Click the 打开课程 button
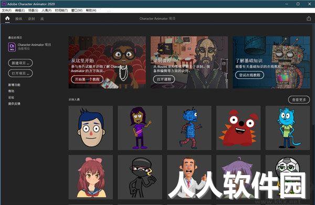 click(164, 79)
